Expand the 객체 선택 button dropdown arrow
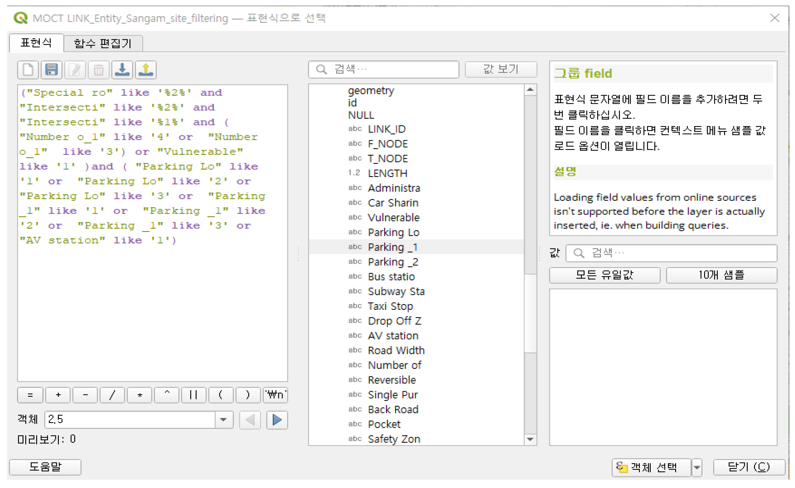Screen dimensions: 795x488 tap(697, 467)
